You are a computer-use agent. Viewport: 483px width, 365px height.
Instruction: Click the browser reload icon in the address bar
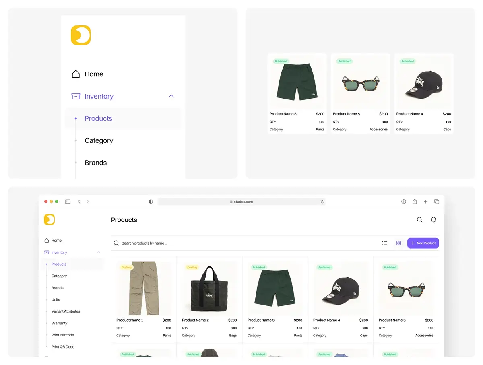[322, 202]
